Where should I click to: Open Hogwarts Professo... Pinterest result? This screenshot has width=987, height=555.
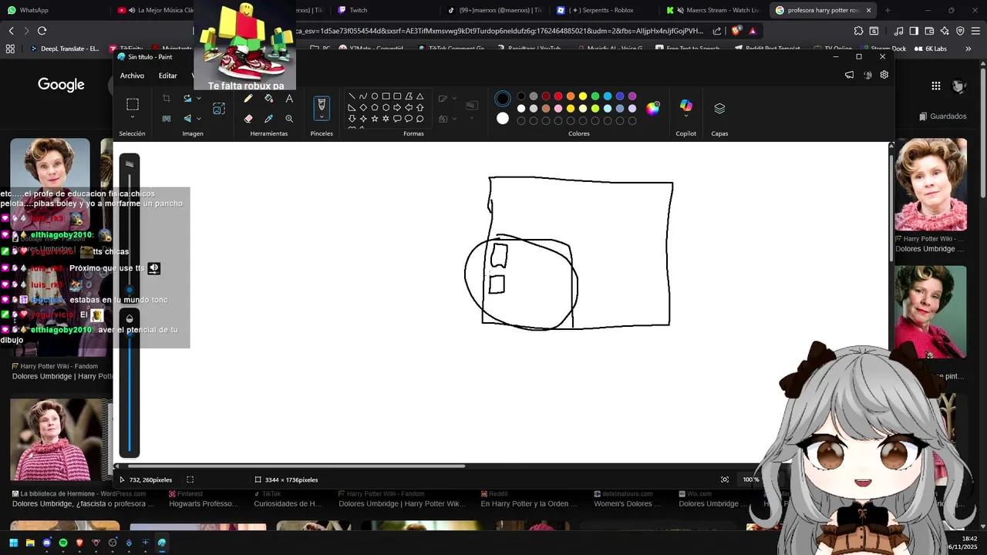tap(204, 503)
